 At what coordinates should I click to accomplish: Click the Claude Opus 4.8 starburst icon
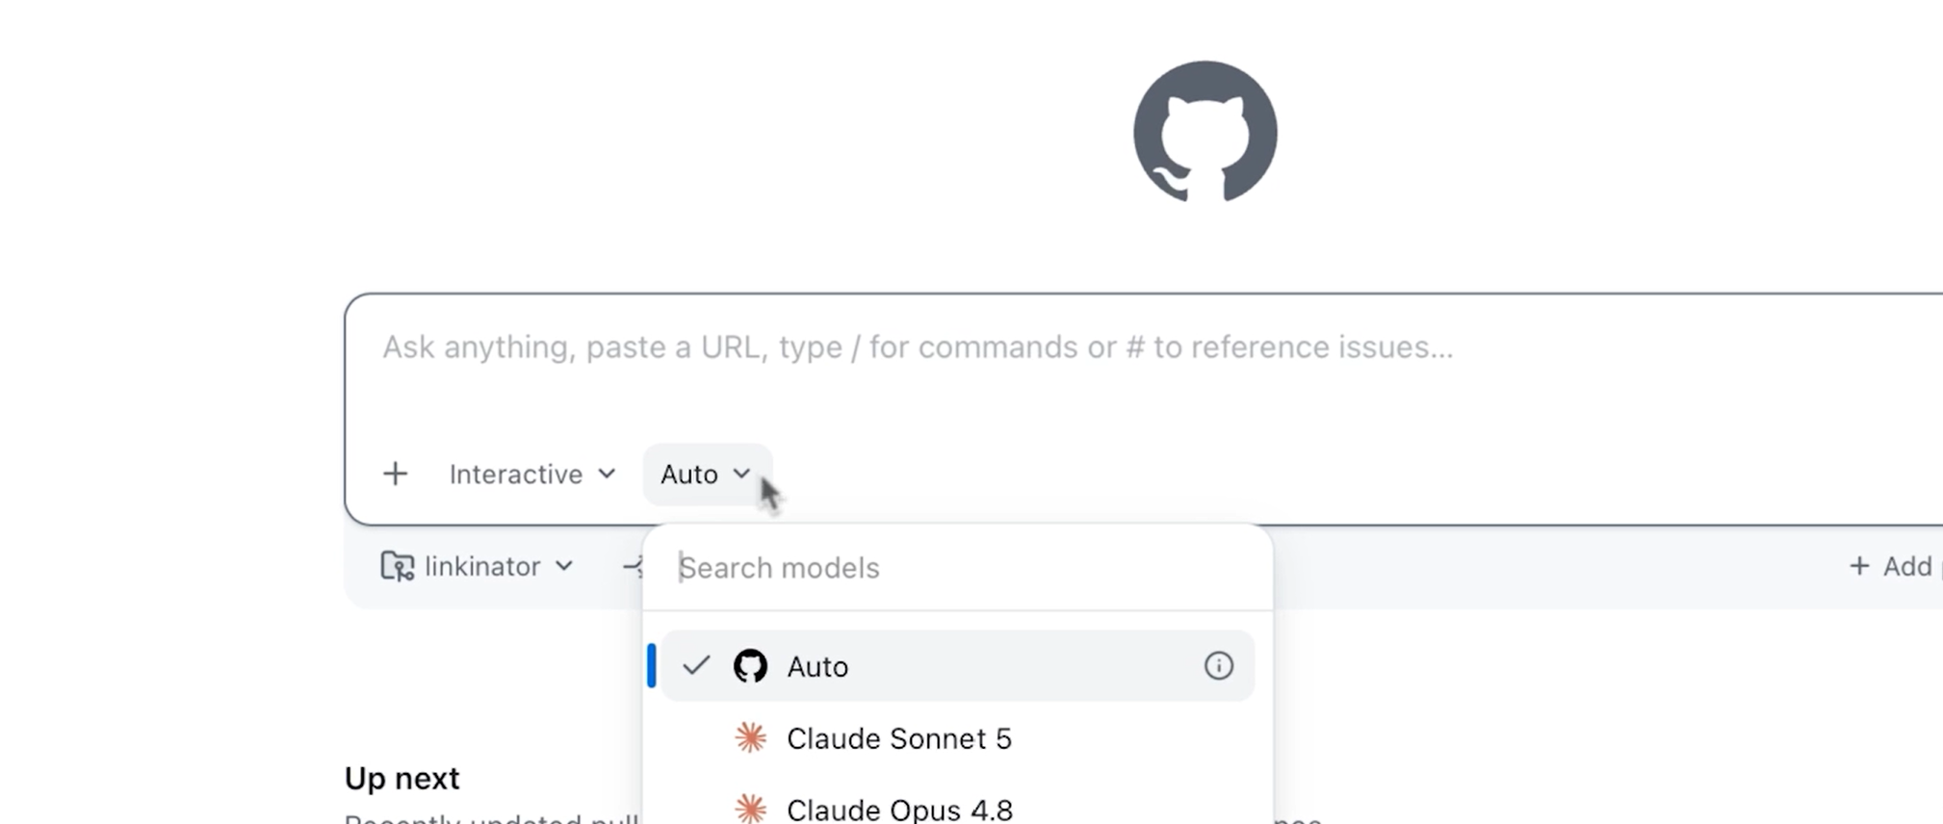[750, 809]
